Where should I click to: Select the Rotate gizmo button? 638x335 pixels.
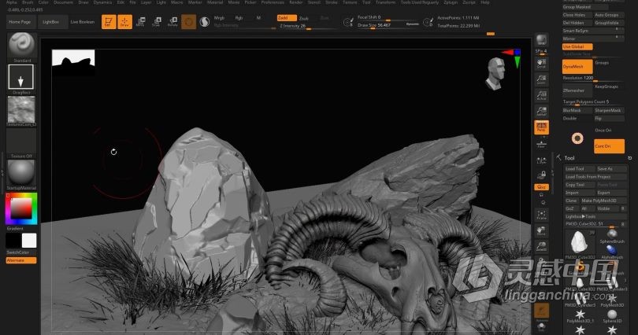(173, 22)
